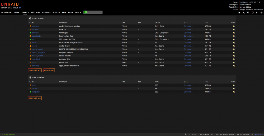Click the UNRAID logo

(x=10, y=4)
